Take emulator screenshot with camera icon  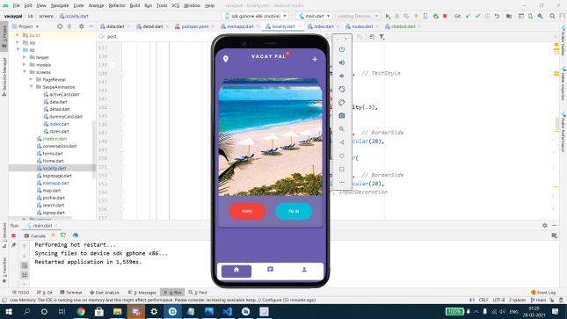tap(342, 116)
